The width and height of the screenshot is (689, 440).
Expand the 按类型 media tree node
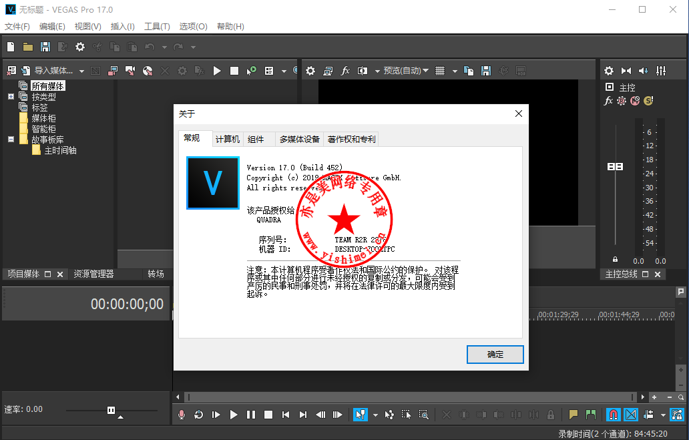[x=11, y=97]
